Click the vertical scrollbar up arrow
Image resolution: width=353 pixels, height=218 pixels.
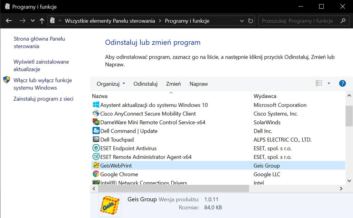(x=349, y=96)
